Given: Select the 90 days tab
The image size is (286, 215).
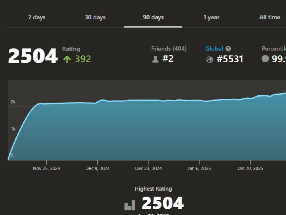Looking at the screenshot, I should point(153,17).
